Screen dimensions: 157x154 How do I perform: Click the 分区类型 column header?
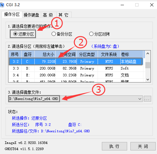point(87,54)
